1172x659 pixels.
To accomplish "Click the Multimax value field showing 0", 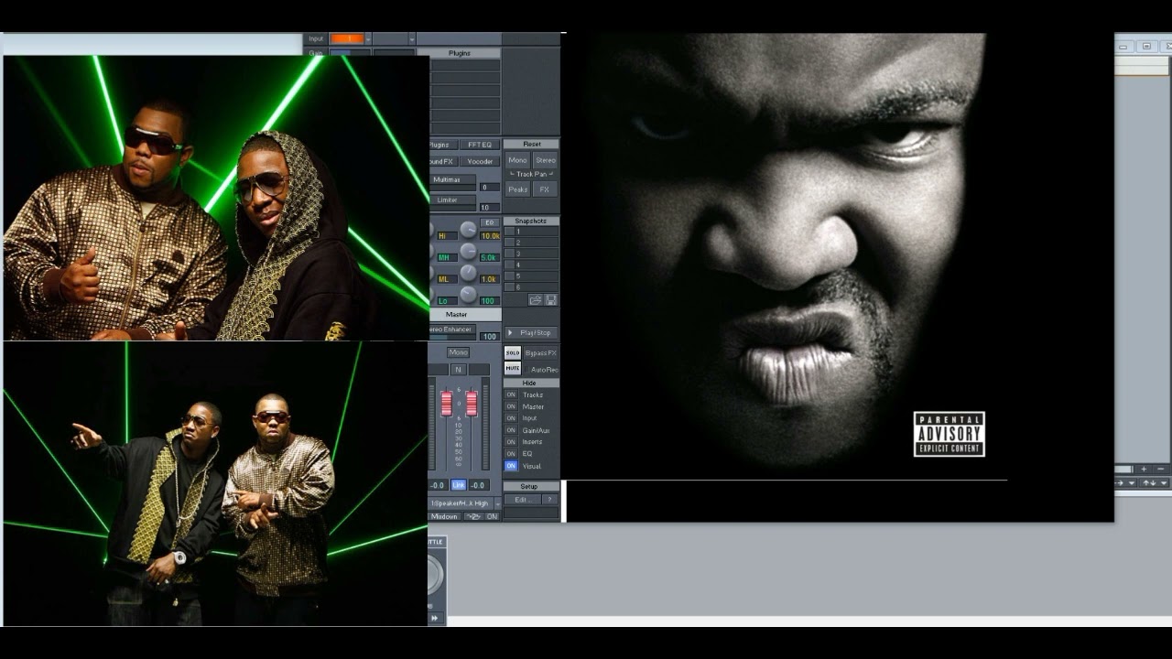I will pos(490,187).
